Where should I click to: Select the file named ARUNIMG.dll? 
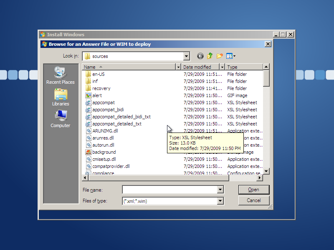tap(105, 131)
